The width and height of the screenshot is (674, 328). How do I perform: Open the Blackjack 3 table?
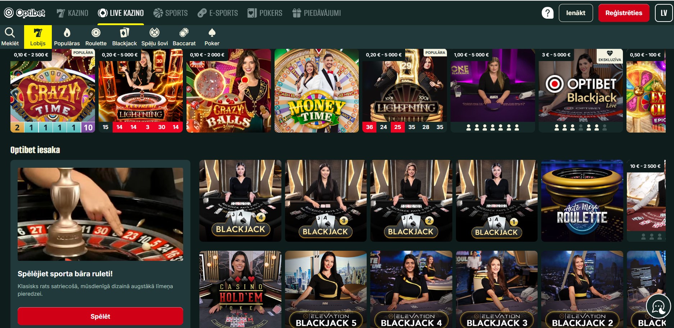[x=326, y=200]
